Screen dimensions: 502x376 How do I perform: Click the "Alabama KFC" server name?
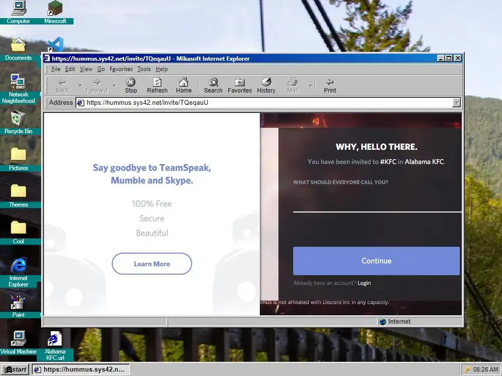click(x=424, y=162)
